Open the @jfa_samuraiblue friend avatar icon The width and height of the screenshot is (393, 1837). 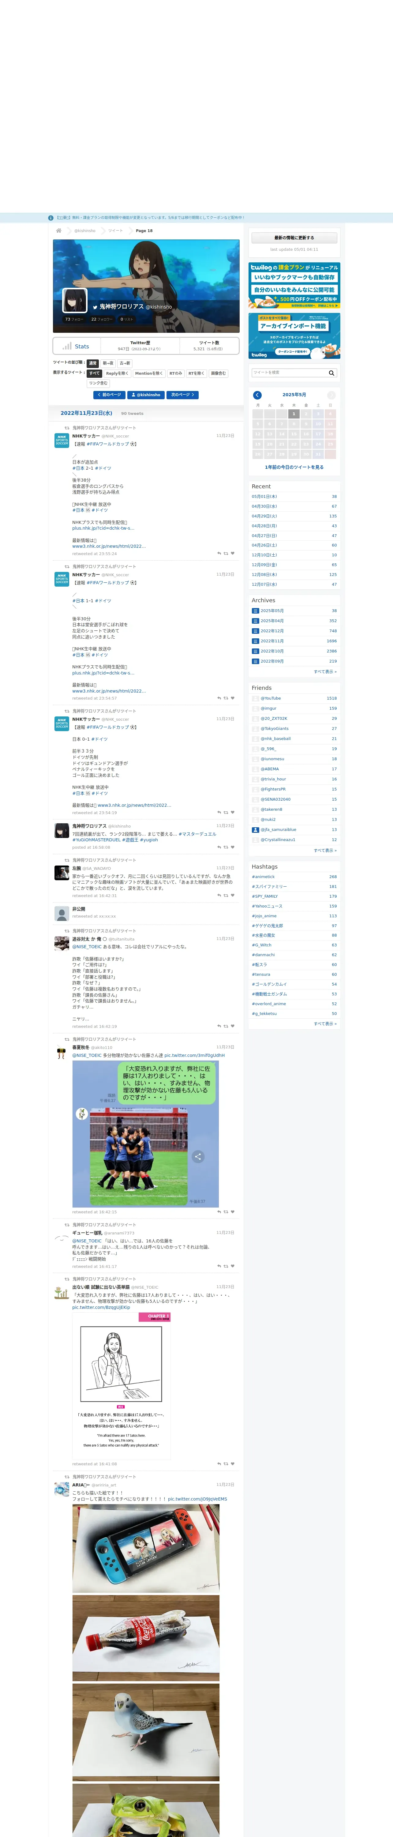point(255,829)
